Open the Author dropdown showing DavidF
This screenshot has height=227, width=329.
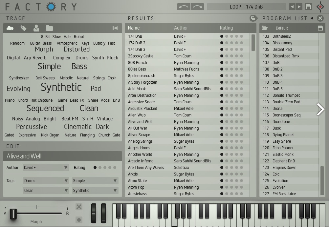(46, 167)
